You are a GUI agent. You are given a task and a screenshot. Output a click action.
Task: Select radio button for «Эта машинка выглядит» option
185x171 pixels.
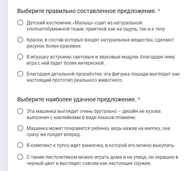click(20, 111)
